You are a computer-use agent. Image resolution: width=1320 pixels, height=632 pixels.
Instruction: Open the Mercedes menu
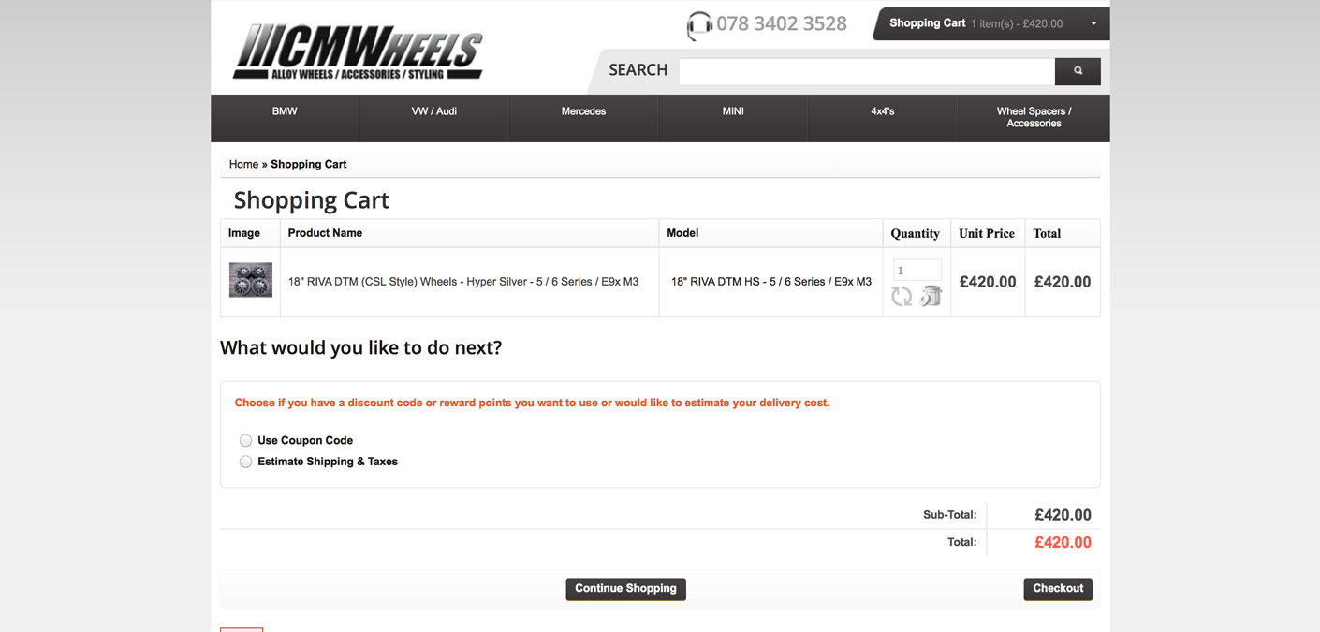pos(583,111)
